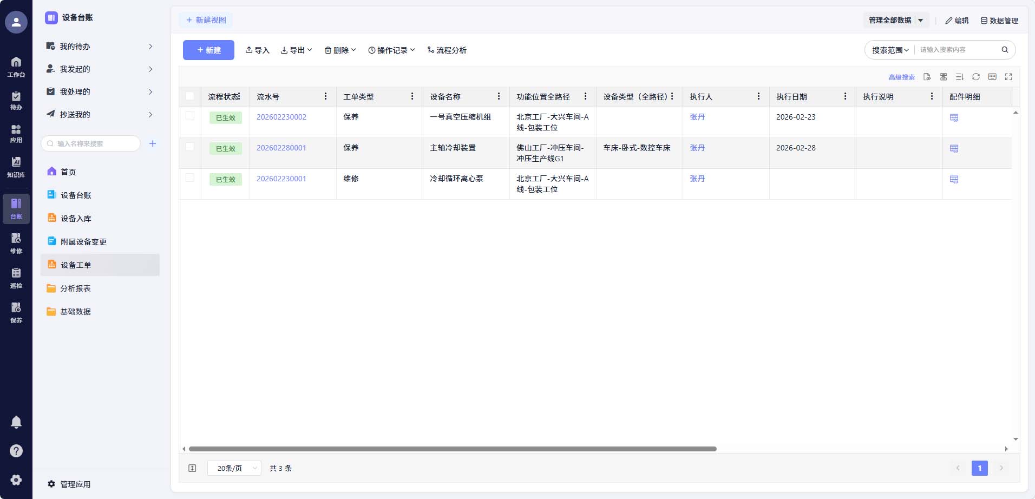Click 流程分析

coord(447,50)
